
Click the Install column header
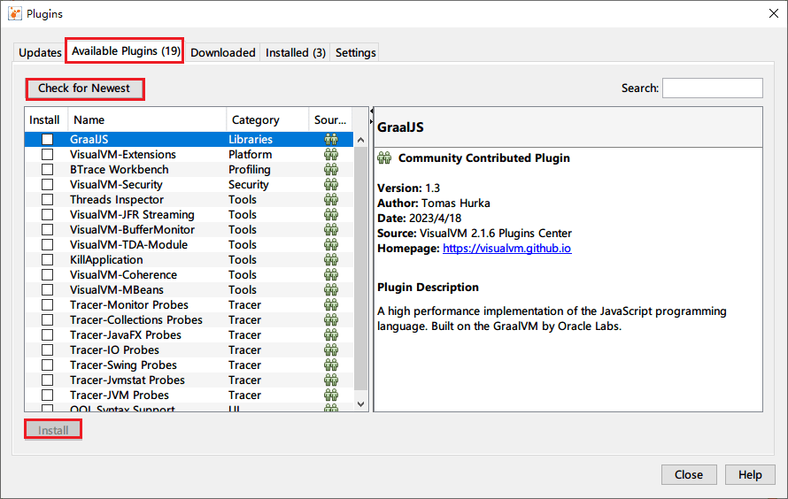click(x=46, y=120)
